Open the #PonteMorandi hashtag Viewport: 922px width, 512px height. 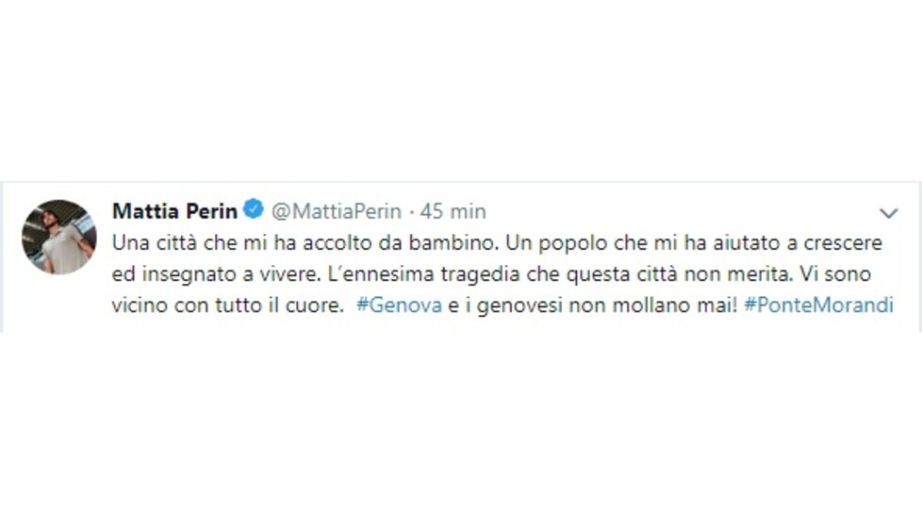click(x=818, y=306)
